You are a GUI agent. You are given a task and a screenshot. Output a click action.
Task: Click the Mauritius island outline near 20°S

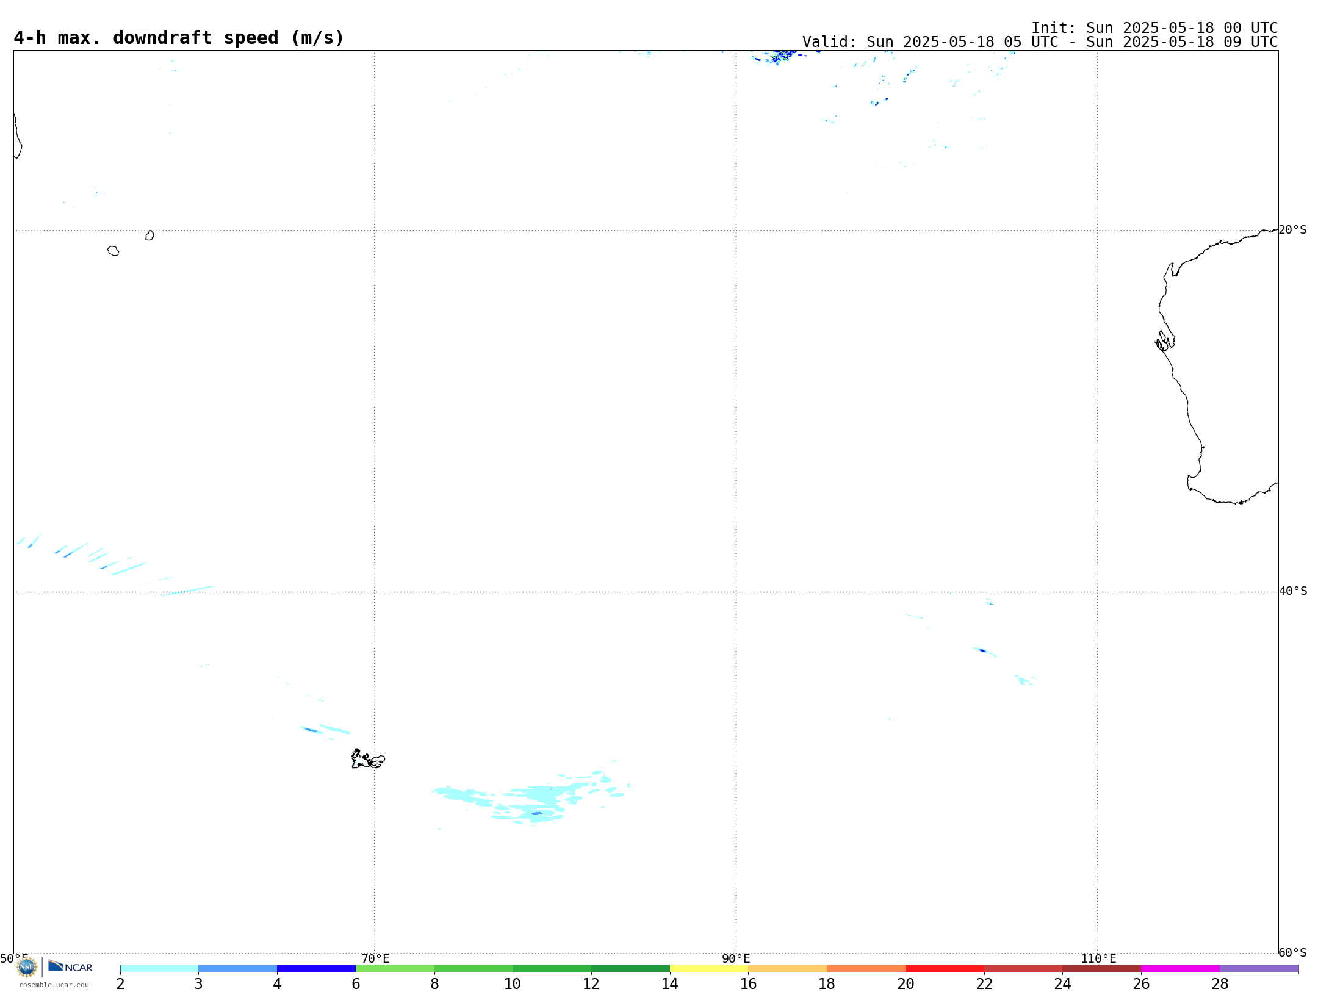point(149,235)
